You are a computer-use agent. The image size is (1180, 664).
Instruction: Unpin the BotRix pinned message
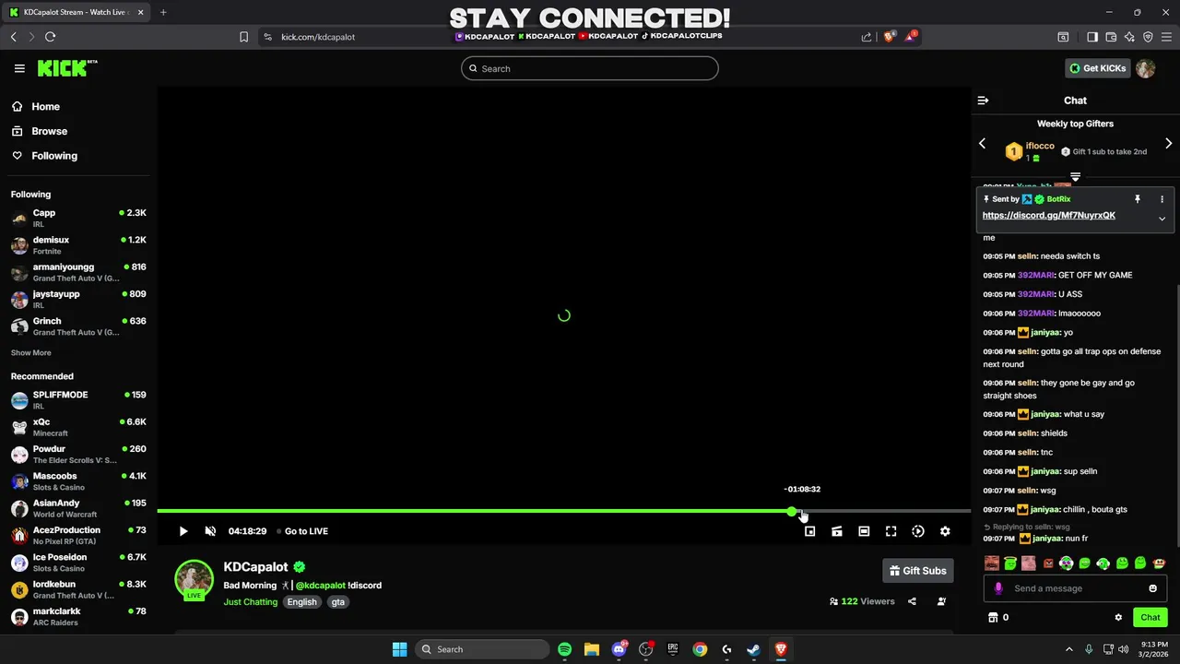click(x=1138, y=199)
